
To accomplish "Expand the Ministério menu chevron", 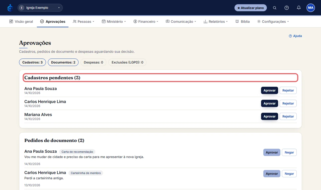I will (125, 21).
